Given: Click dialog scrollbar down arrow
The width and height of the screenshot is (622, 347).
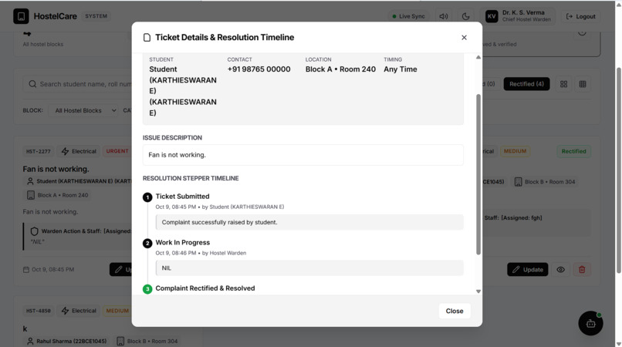Looking at the screenshot, I should coord(478,291).
